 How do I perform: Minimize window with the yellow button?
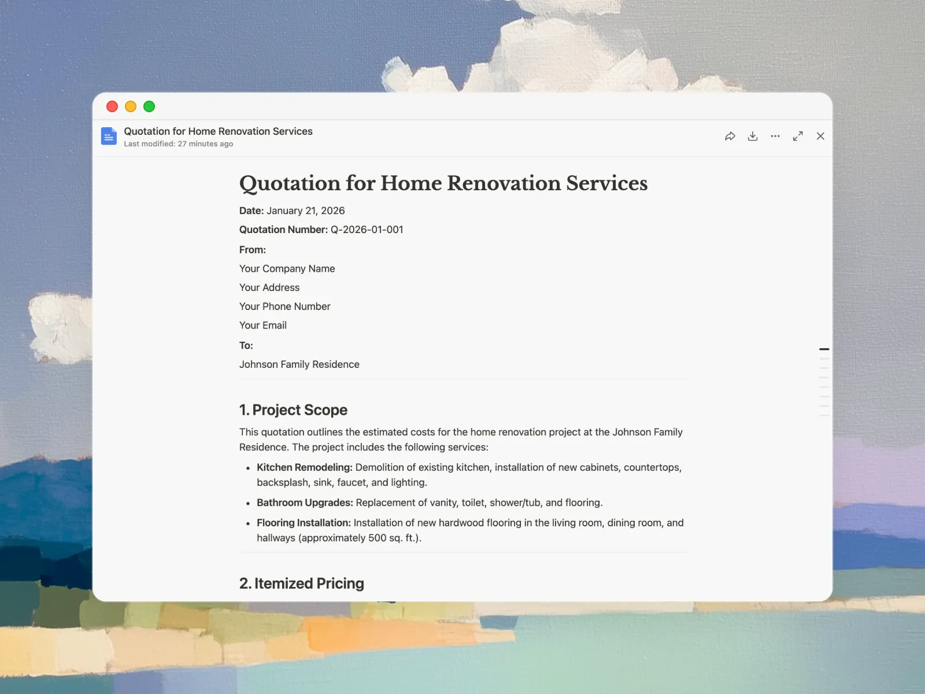131,106
